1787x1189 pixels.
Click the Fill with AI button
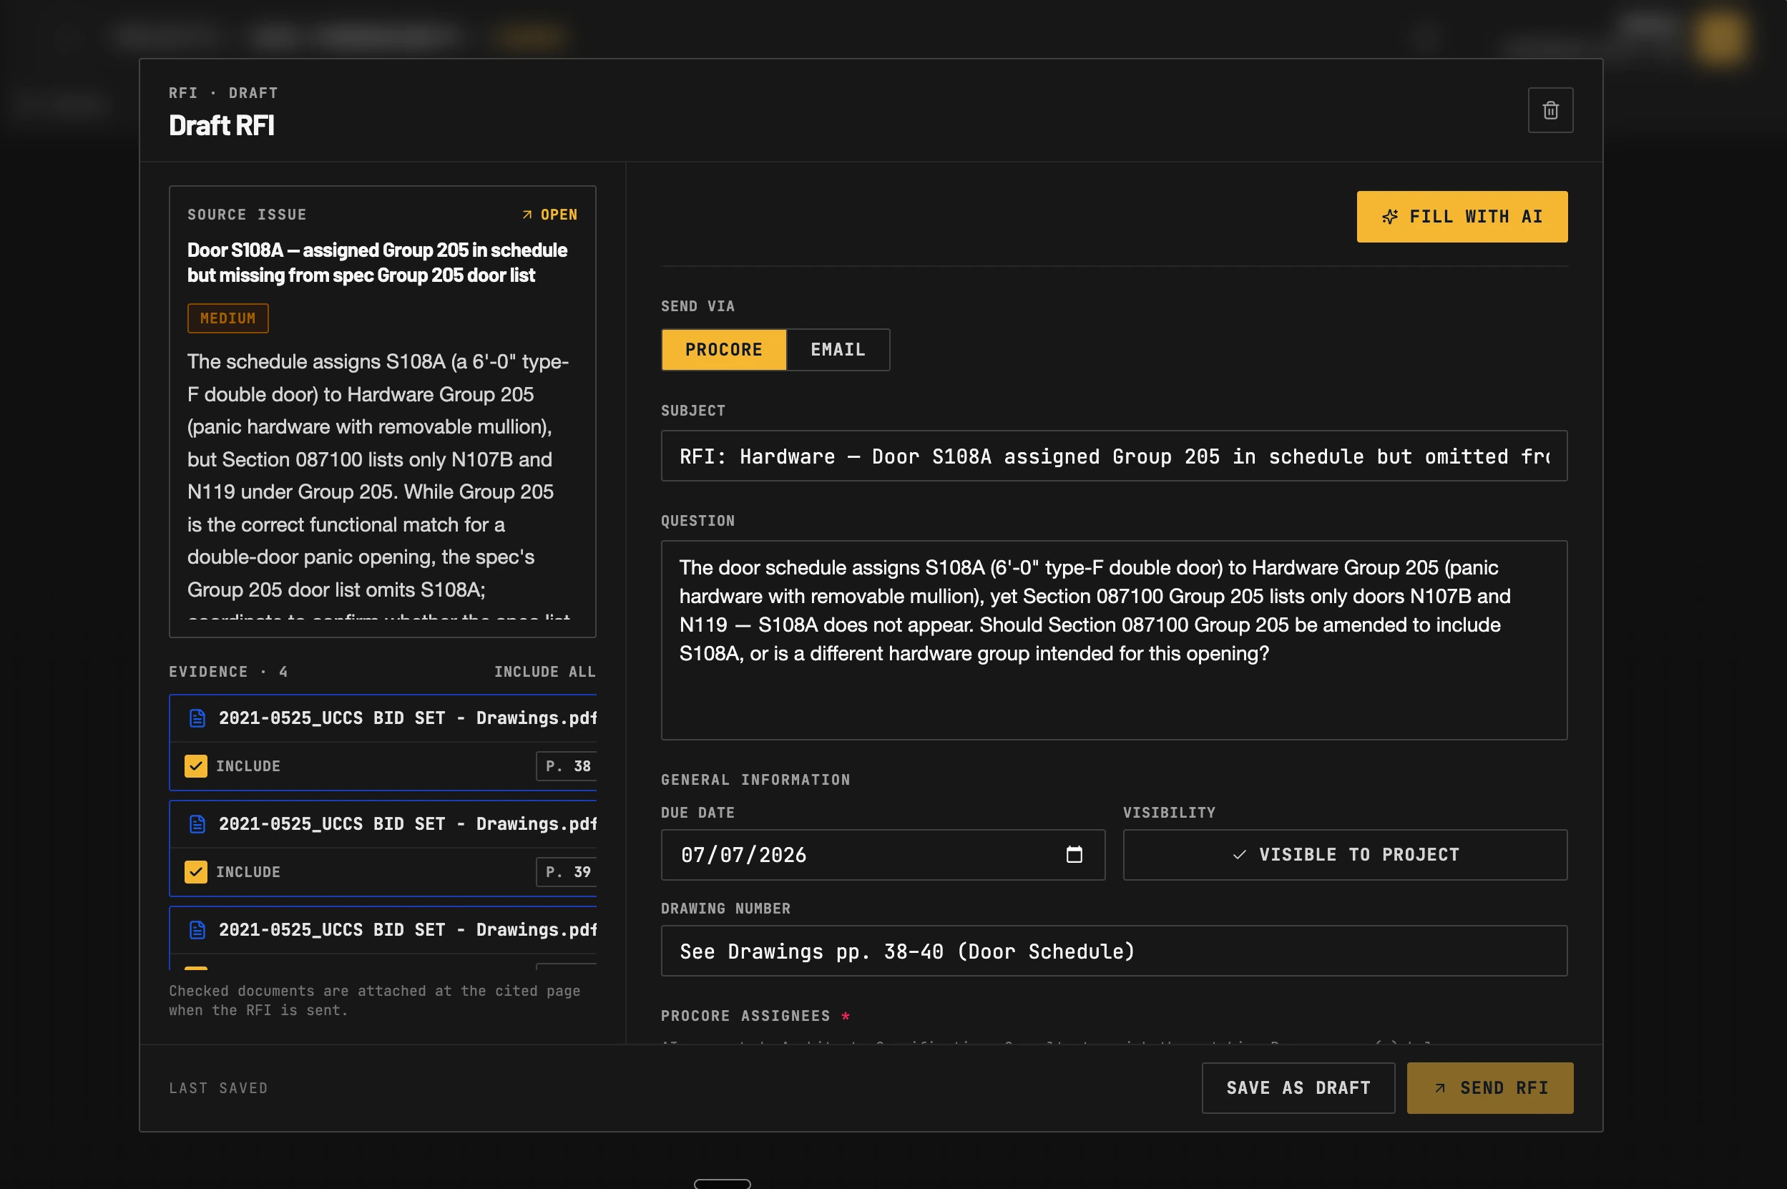pyautogui.click(x=1462, y=217)
